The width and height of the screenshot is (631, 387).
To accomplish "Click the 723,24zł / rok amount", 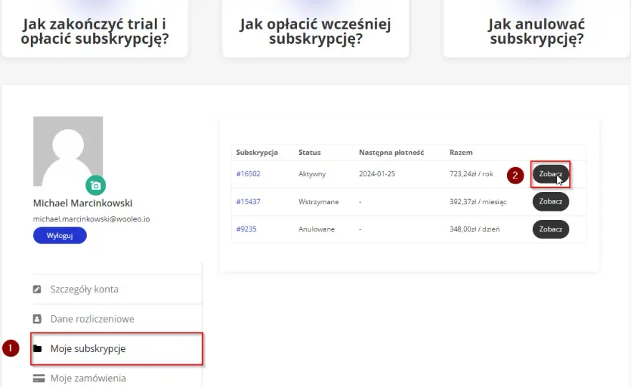I will [x=471, y=173].
